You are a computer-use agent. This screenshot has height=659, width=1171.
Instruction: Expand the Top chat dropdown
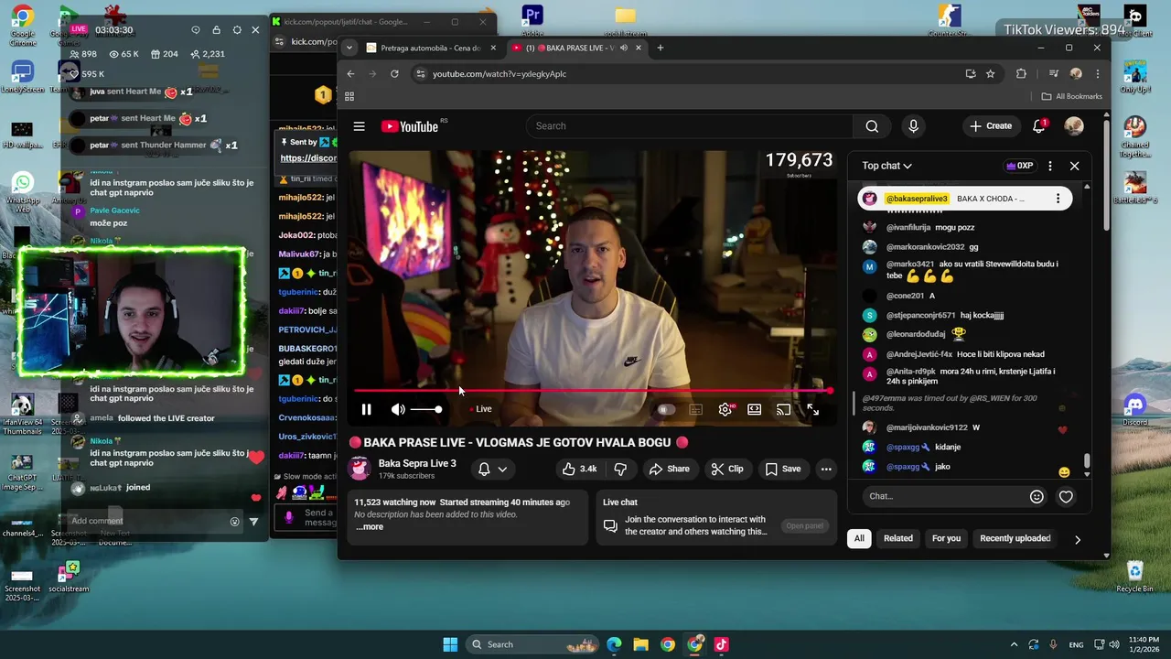point(886,166)
